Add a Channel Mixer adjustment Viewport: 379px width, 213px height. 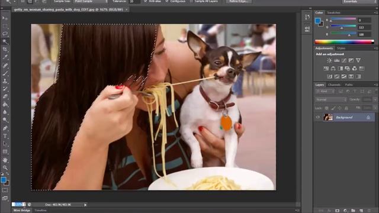click(354, 69)
